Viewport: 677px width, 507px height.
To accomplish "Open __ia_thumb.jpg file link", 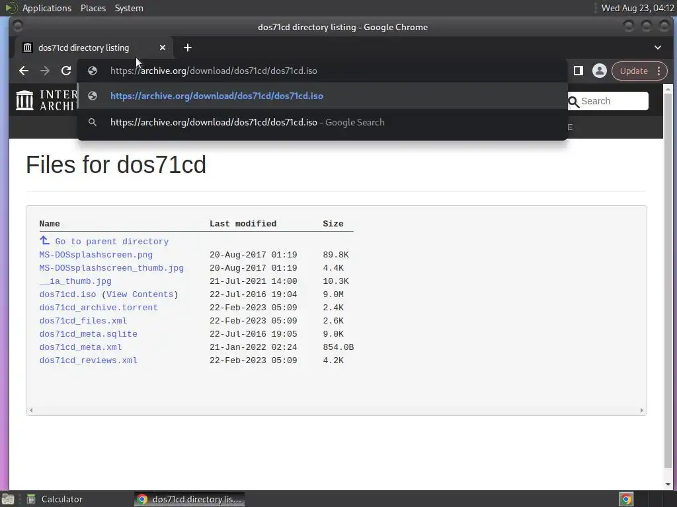I will (75, 281).
